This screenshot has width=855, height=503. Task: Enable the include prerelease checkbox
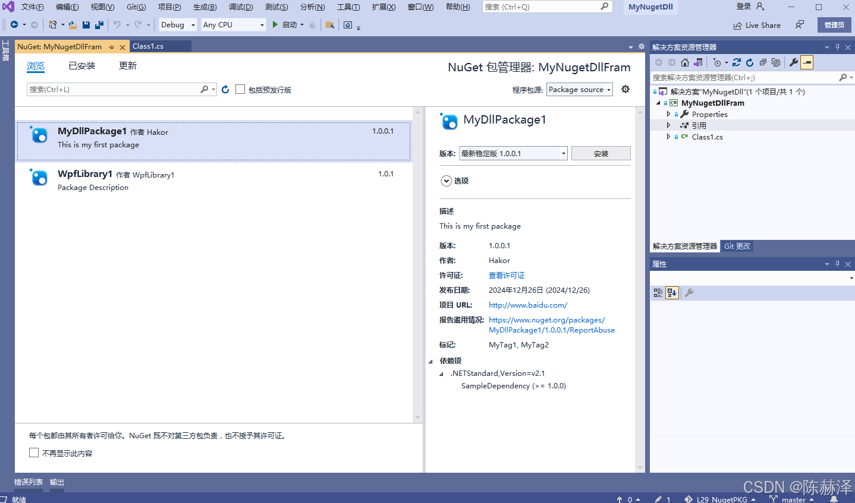240,89
